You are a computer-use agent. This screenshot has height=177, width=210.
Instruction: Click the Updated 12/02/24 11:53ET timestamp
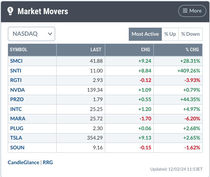(x=176, y=169)
